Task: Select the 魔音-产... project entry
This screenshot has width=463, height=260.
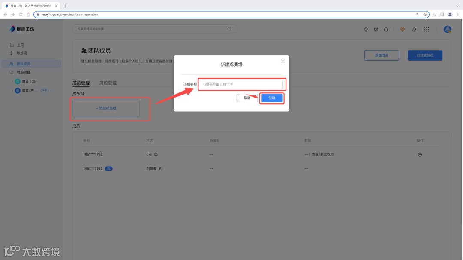Action: 29,90
